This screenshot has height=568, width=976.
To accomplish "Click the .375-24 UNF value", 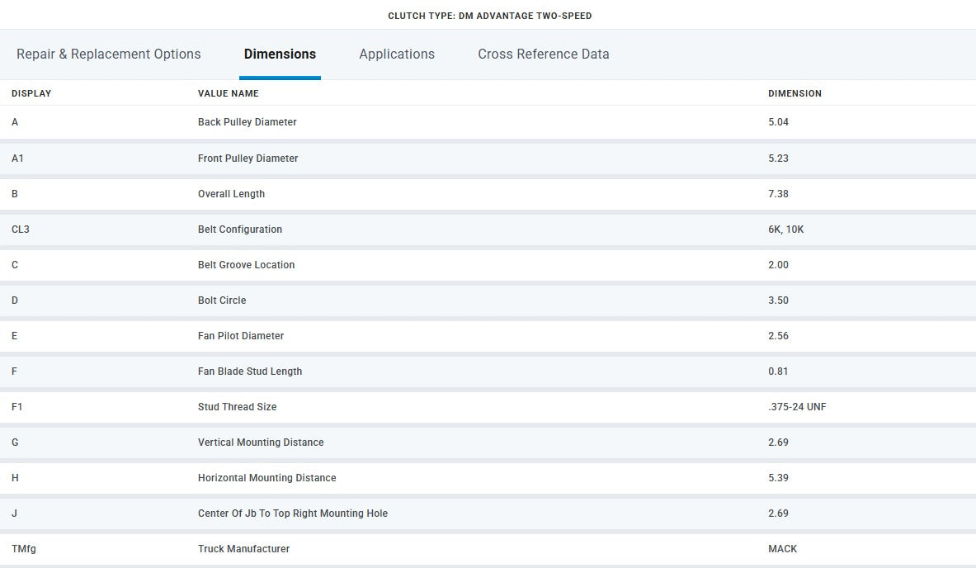I will (x=797, y=407).
